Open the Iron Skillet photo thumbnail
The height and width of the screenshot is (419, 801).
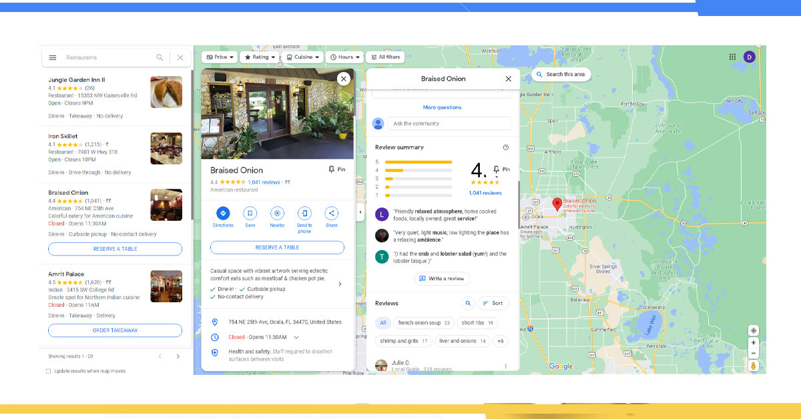(x=166, y=148)
